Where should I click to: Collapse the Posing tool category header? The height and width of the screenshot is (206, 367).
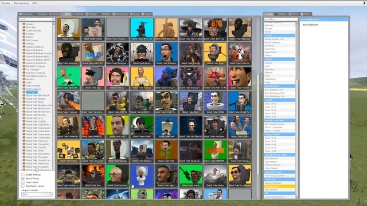coord(279,35)
